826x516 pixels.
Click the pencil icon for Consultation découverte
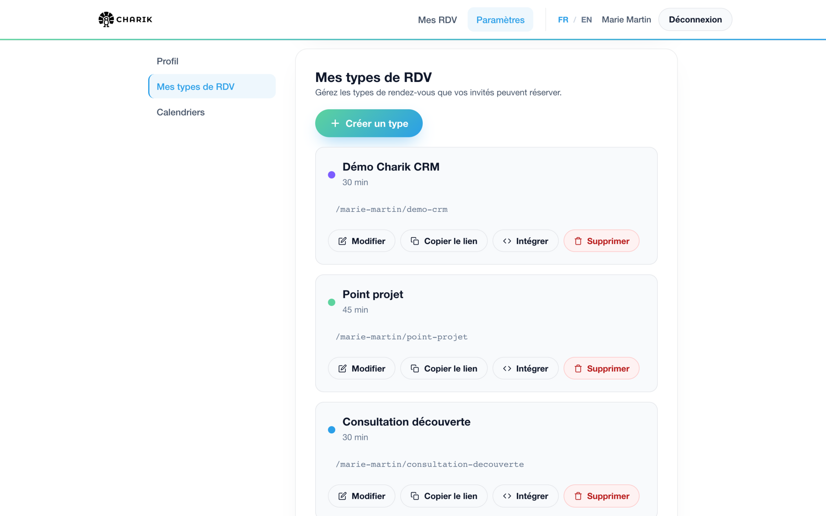342,496
